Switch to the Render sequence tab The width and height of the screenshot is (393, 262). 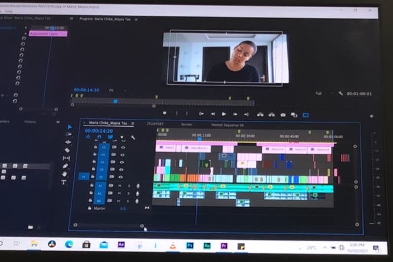187,125
